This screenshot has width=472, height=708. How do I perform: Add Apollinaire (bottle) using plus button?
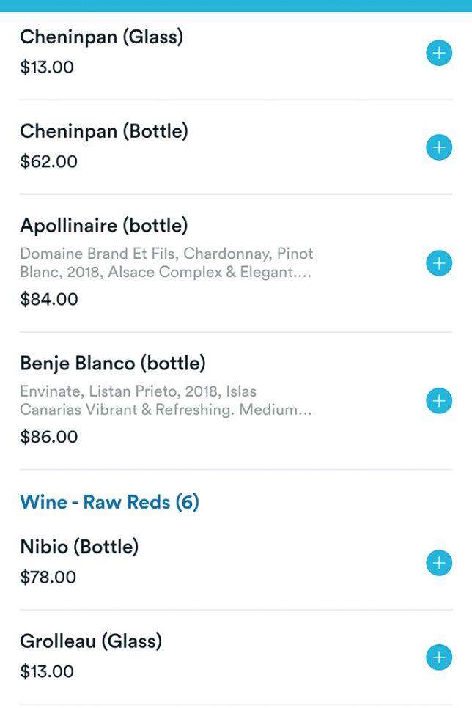[x=439, y=263]
